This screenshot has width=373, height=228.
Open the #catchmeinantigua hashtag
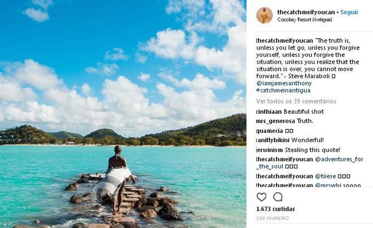(x=283, y=90)
